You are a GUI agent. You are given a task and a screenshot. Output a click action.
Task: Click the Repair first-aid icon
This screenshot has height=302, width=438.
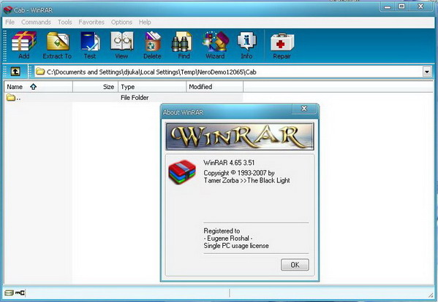click(x=282, y=45)
